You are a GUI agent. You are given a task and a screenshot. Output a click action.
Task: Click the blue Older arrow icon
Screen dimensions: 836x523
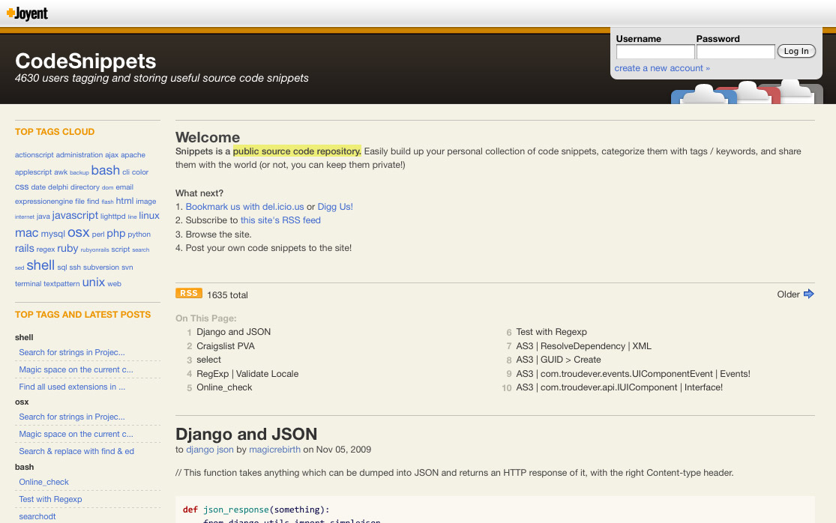pos(809,294)
